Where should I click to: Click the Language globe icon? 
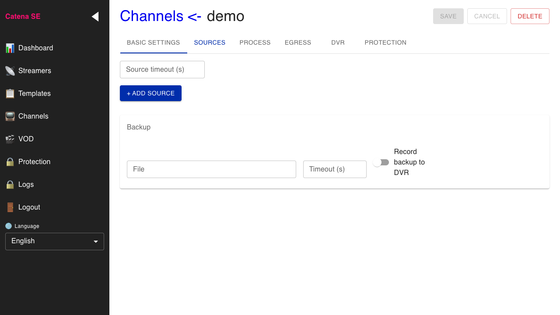tap(8, 226)
